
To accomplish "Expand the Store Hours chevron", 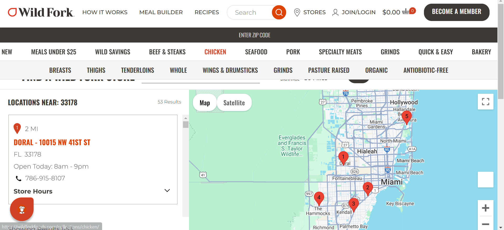I will (x=167, y=190).
